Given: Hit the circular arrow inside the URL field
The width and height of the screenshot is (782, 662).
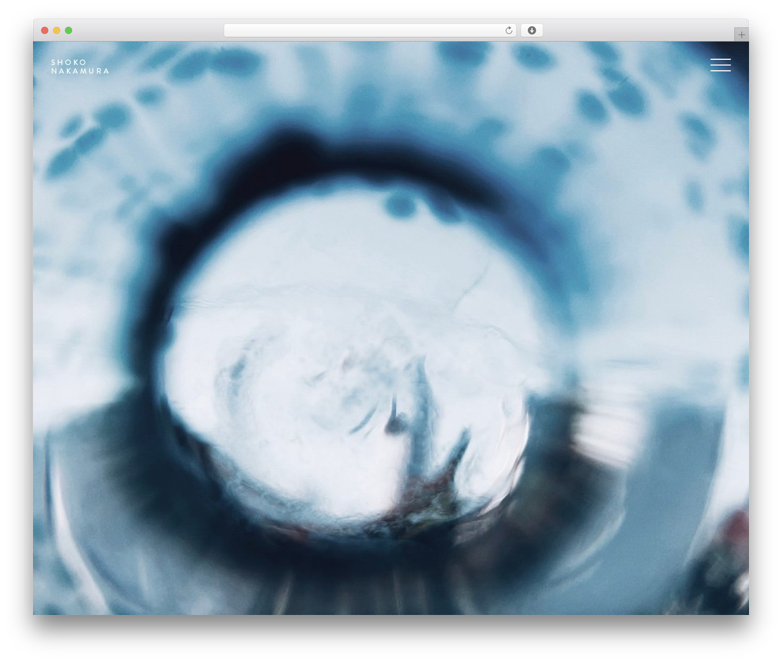Looking at the screenshot, I should (508, 31).
